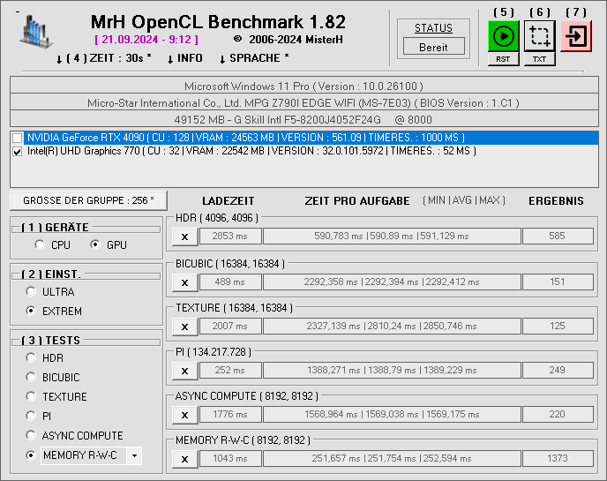Click the HDR result value 585

(x=558, y=237)
